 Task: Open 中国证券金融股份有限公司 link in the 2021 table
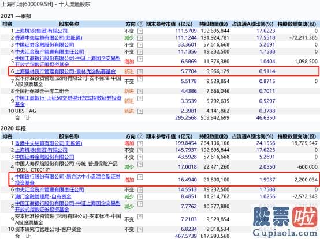point(44,45)
